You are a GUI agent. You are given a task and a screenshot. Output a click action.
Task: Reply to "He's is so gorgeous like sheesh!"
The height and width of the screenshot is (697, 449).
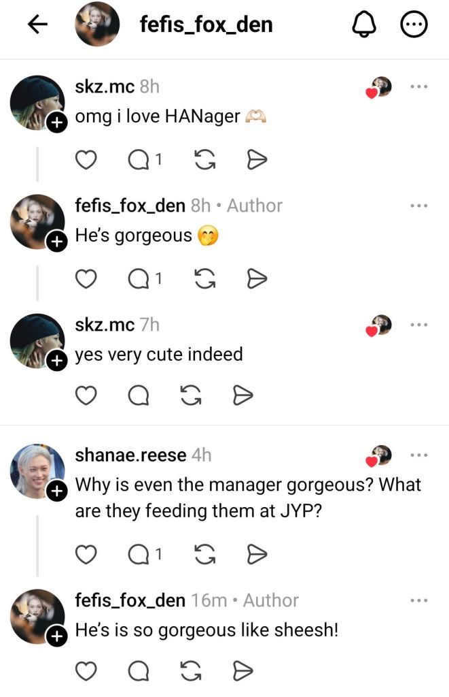(139, 671)
